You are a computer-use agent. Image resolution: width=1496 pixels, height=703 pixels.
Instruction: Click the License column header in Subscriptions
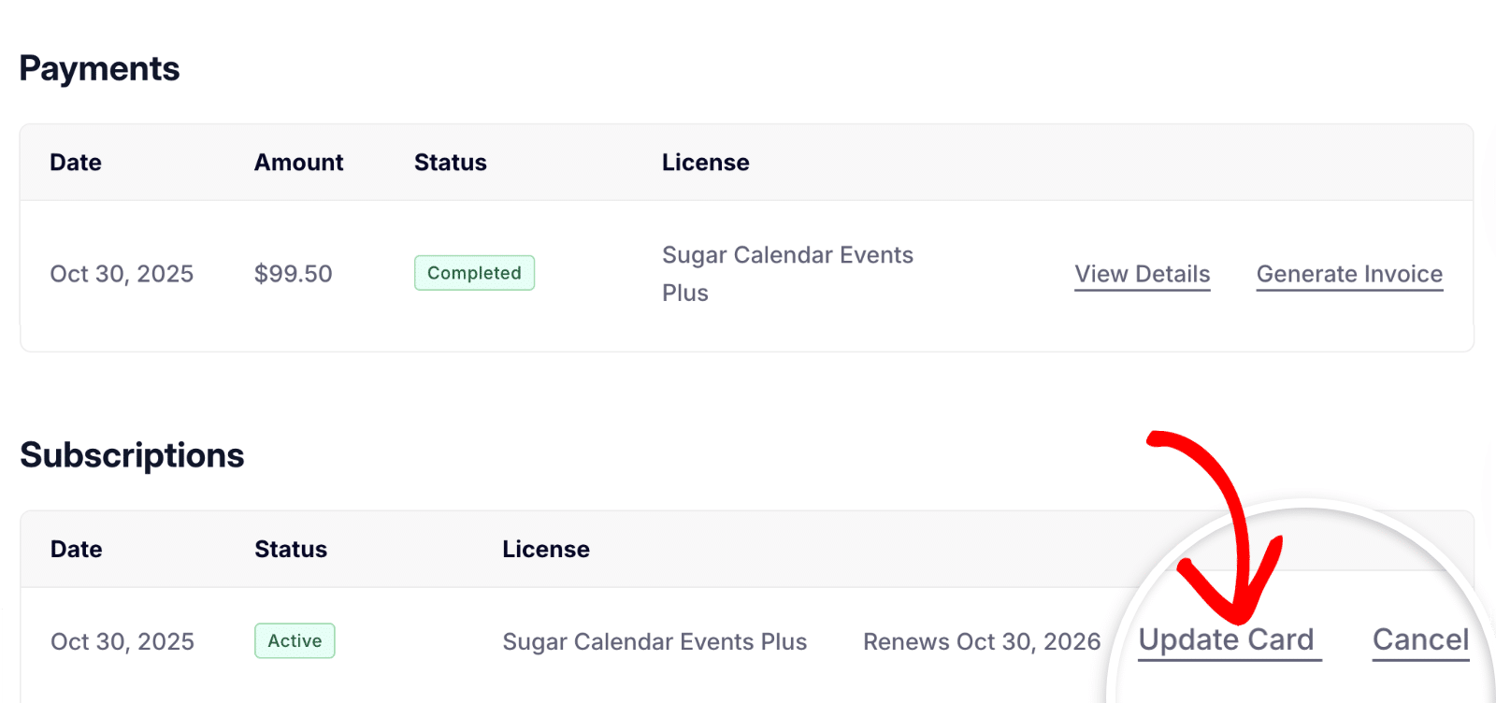pyautogui.click(x=546, y=549)
